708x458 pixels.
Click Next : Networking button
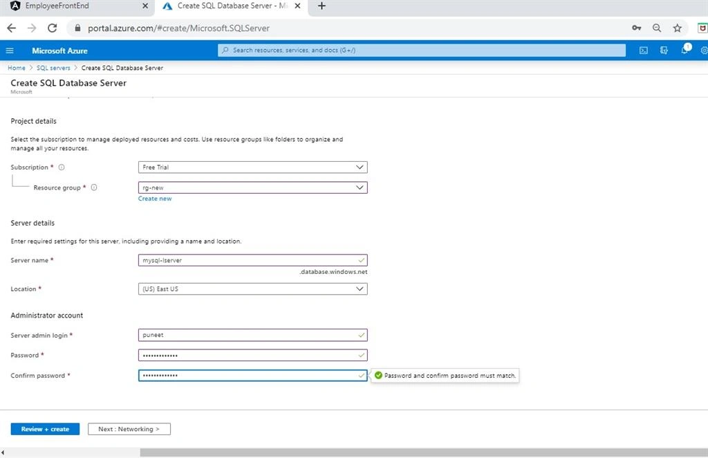click(x=129, y=429)
